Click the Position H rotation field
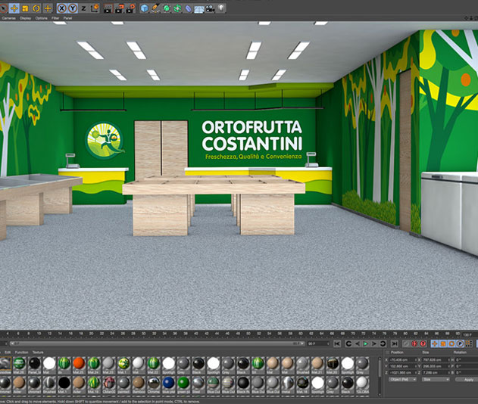478x404 pixels. 467,359
